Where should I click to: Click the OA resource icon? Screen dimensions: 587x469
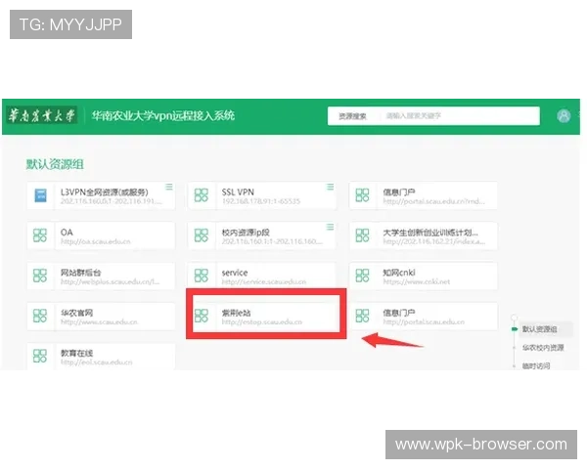(x=40, y=235)
